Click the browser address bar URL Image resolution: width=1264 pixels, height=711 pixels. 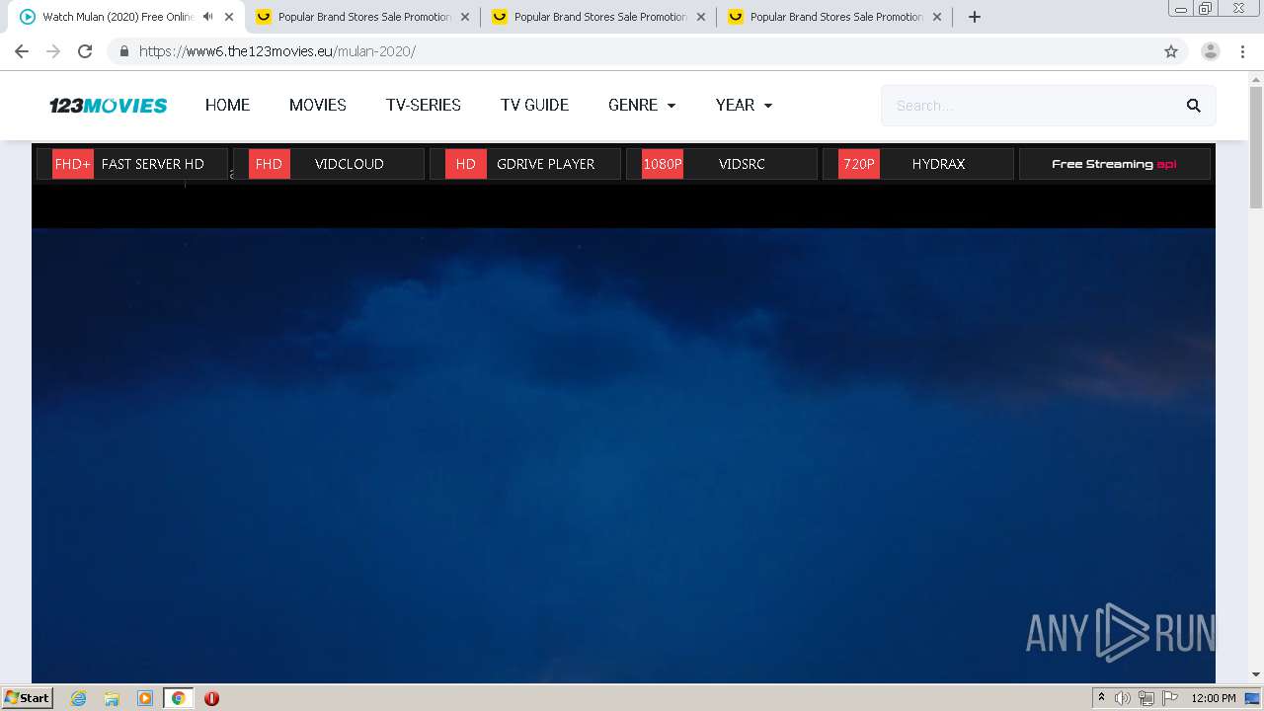pos(277,51)
